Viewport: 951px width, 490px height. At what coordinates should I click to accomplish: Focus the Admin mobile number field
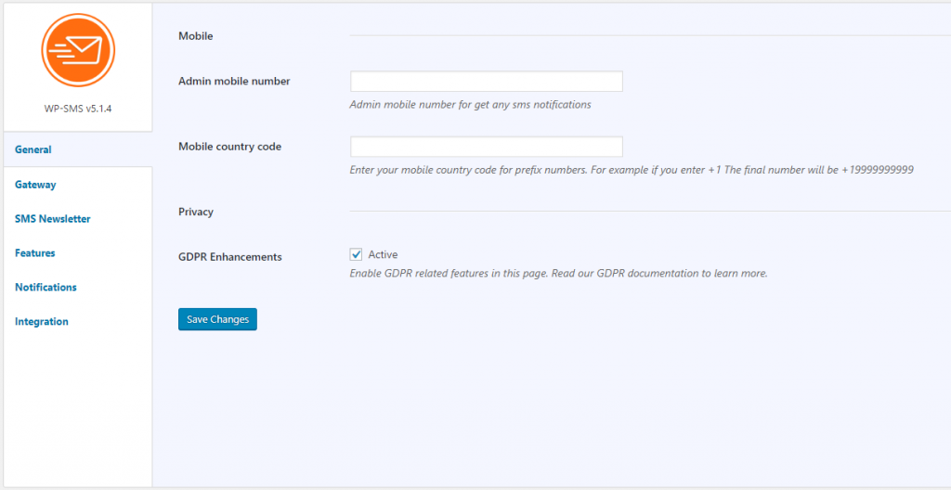pyautogui.click(x=487, y=82)
